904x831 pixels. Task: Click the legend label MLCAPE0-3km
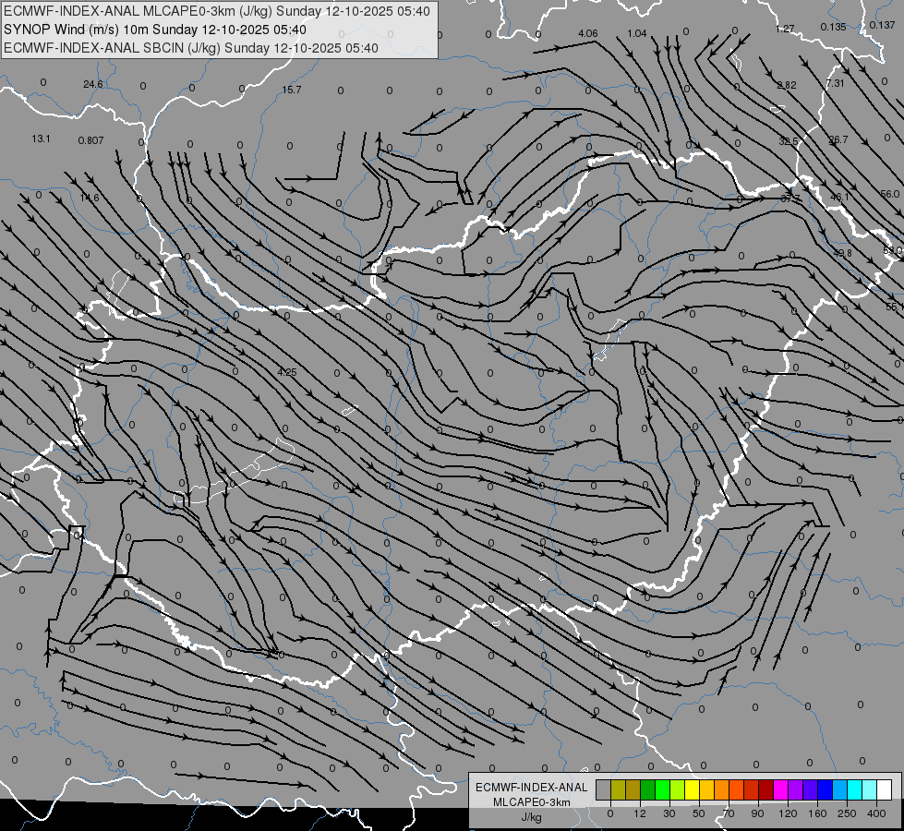coord(531,802)
